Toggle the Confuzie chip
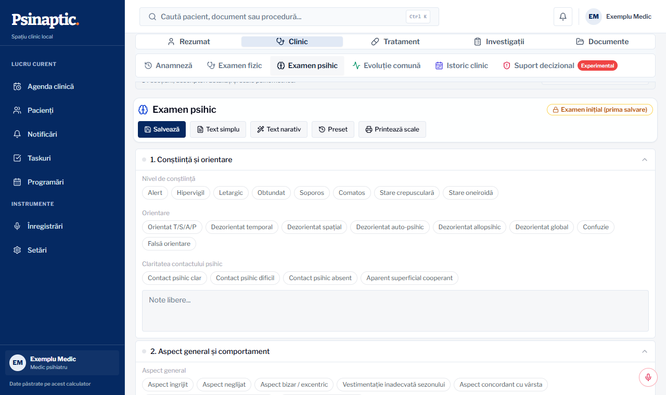Screen dimensions: 666x395 596,227
